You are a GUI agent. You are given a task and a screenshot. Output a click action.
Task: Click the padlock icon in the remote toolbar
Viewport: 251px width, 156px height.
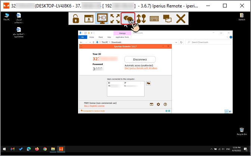[76, 19]
